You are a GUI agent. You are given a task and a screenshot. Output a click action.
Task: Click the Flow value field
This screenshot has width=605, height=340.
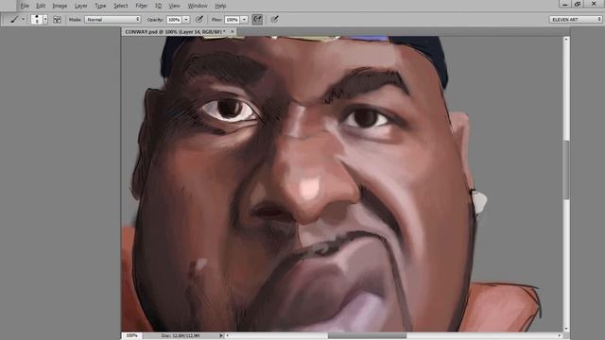pos(232,19)
